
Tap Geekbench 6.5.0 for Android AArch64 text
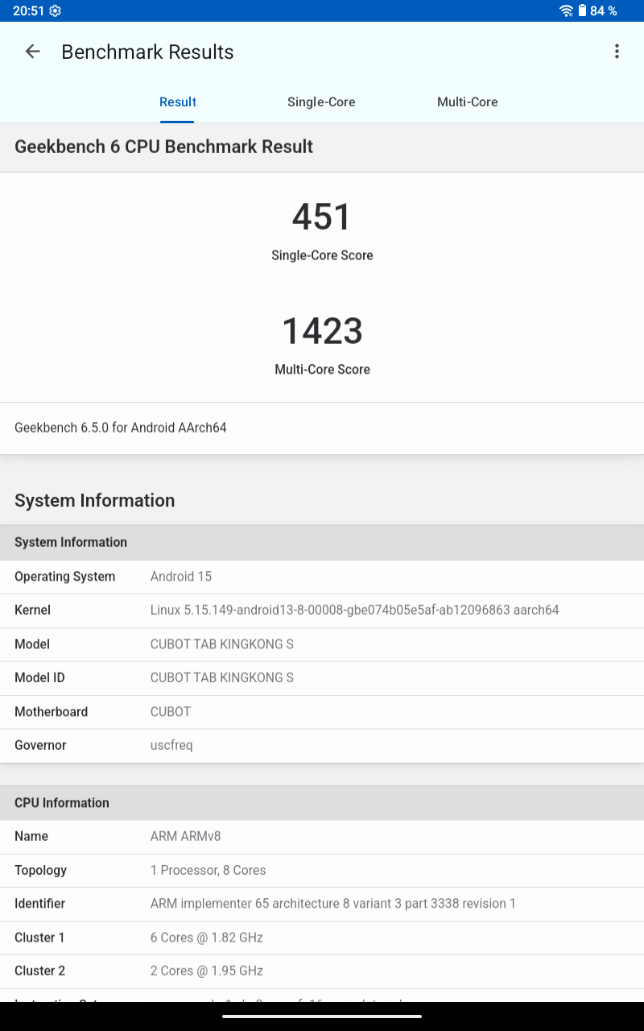121,428
